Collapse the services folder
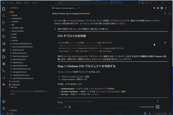173x115 pixels. pyautogui.click(x=14, y=40)
